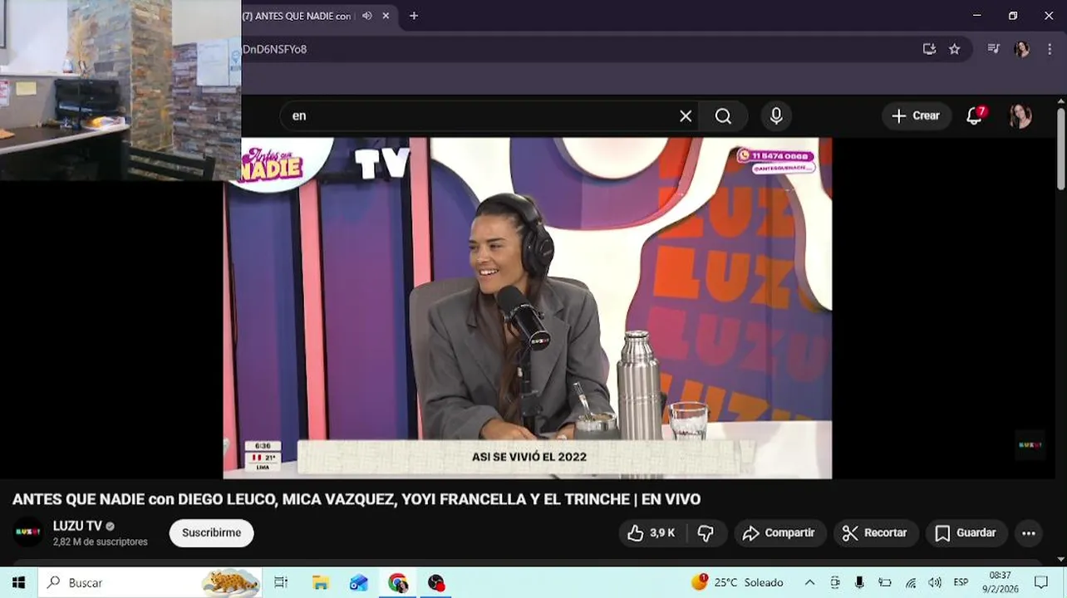Click the LUZU watermark beside the video
This screenshot has height=598, width=1067.
coord(1030,445)
